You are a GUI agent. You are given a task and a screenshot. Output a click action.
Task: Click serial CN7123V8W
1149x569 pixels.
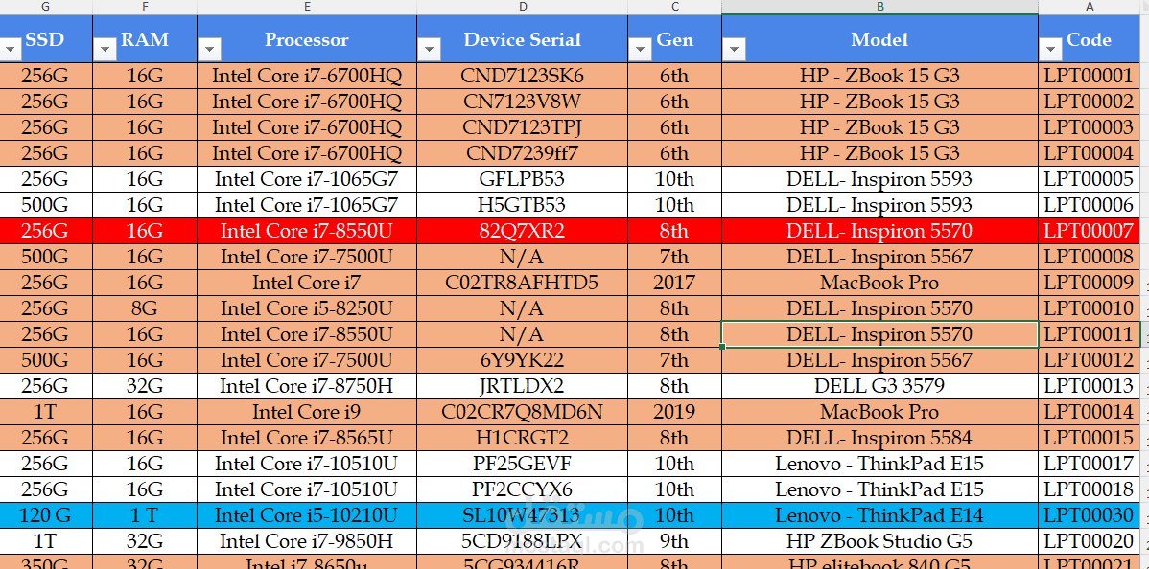coord(523,102)
